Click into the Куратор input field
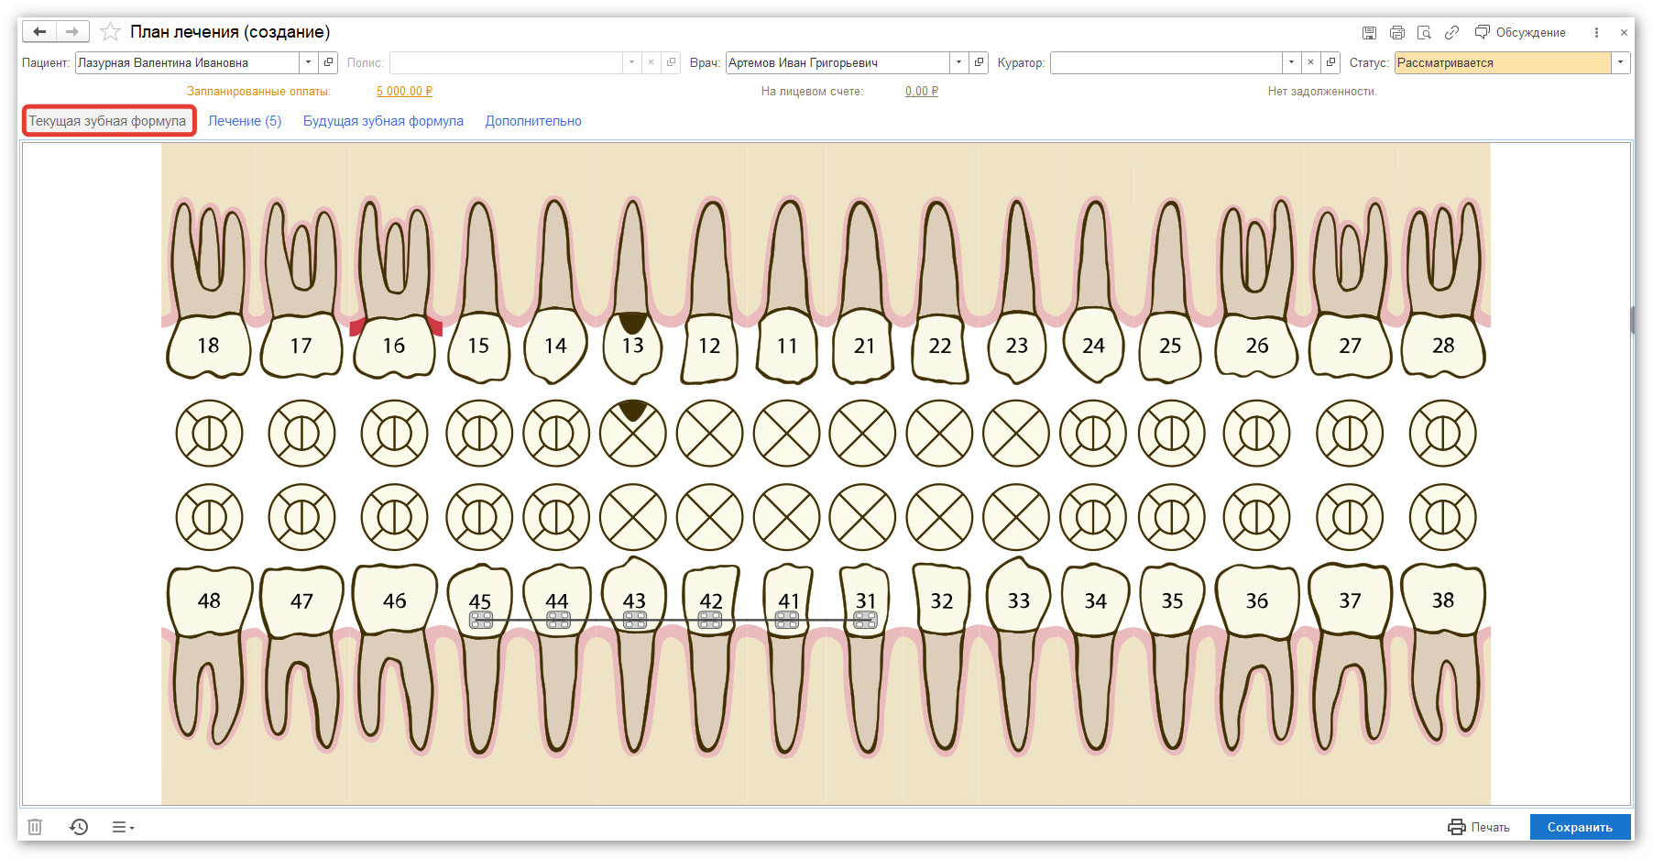 [1166, 62]
